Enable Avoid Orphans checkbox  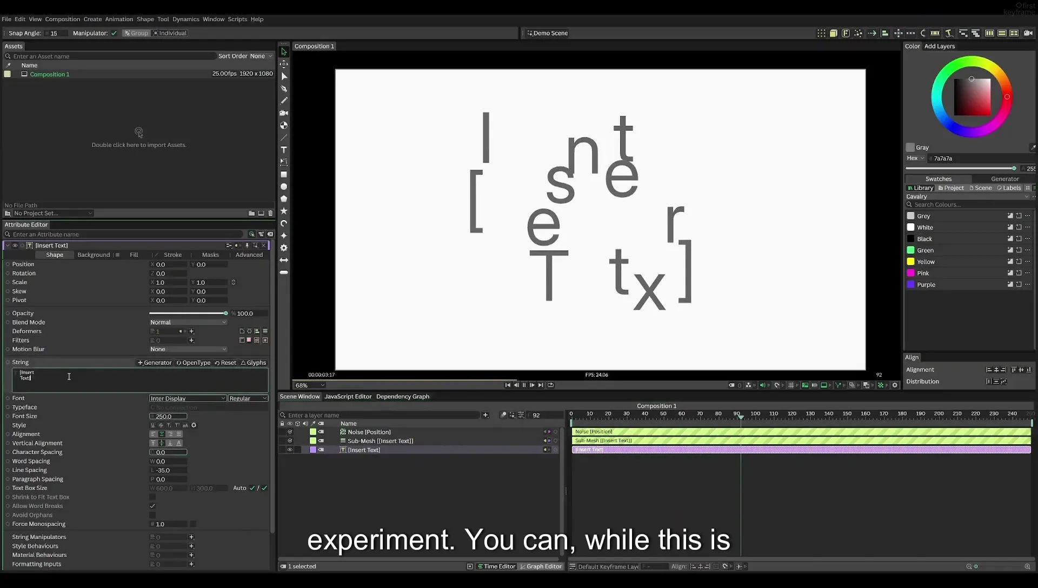(152, 515)
